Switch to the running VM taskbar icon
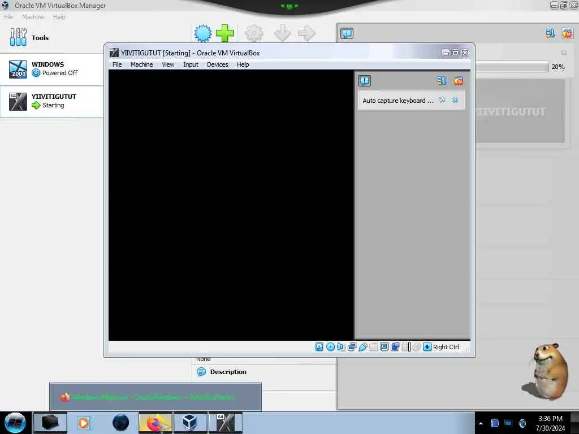Viewport: 579px width, 434px height. click(225, 423)
